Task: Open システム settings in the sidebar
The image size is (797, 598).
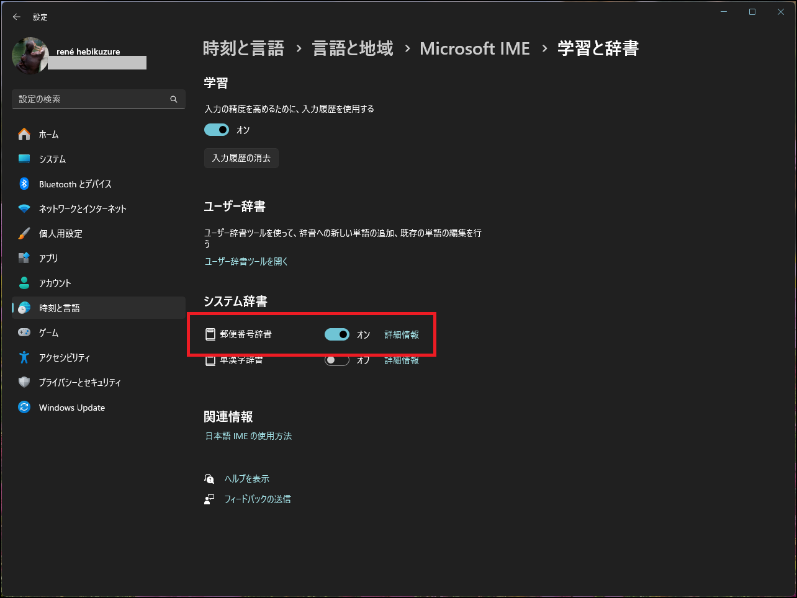Action: point(99,159)
